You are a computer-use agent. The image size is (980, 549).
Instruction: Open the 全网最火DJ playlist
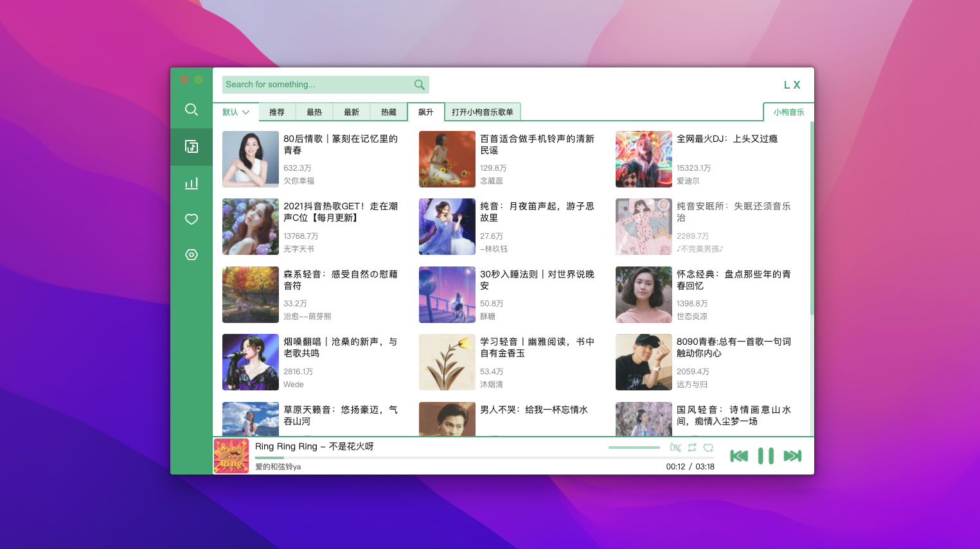tap(727, 139)
